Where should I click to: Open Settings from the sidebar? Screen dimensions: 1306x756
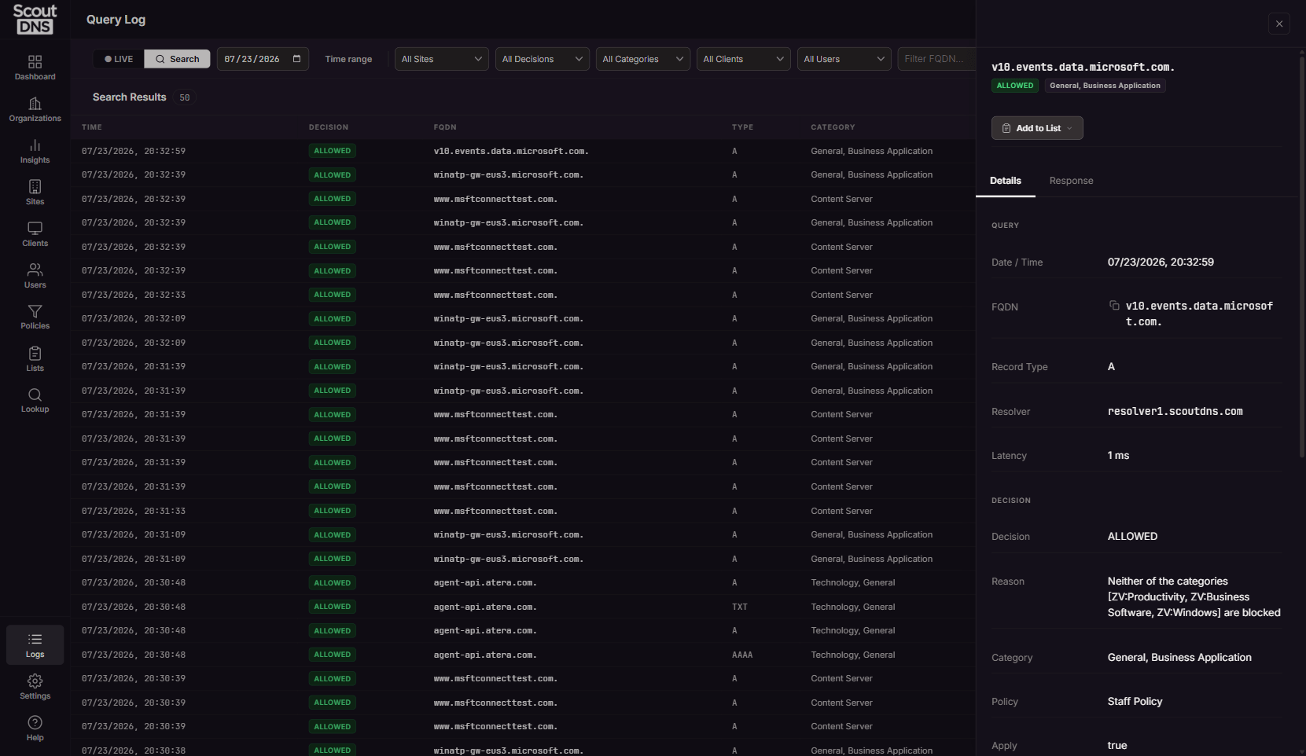[35, 687]
